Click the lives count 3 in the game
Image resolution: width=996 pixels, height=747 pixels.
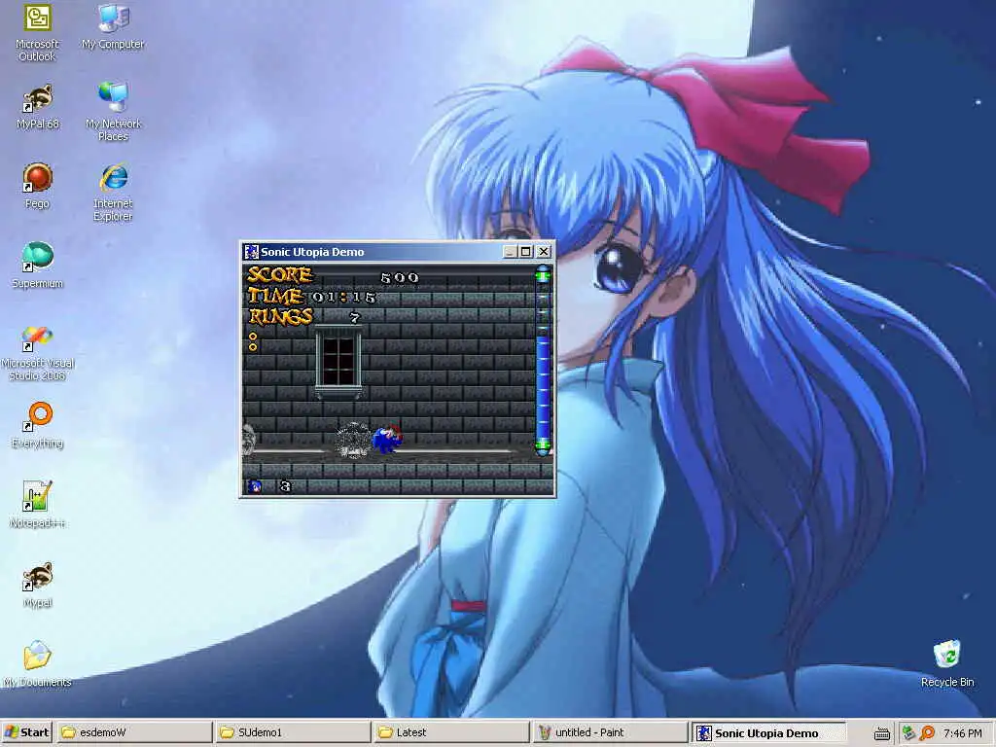point(285,486)
